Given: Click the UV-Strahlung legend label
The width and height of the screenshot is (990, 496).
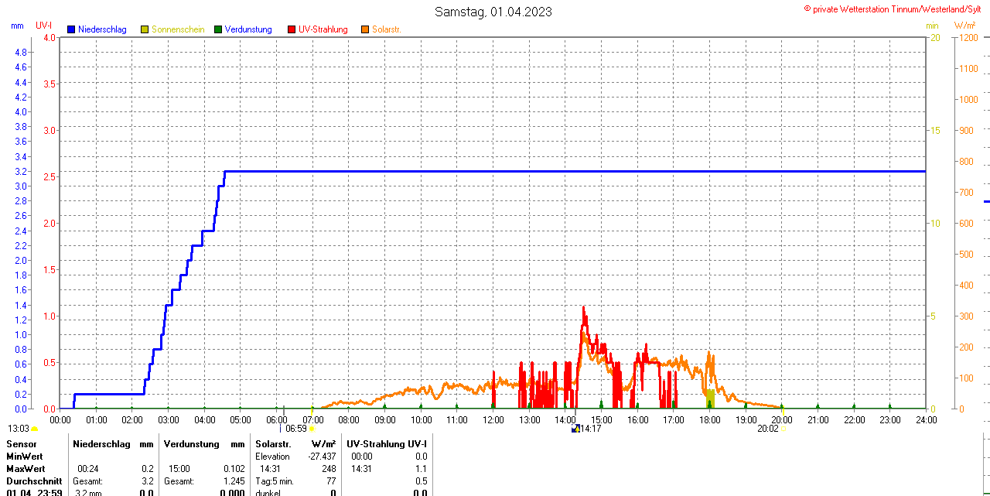Looking at the screenshot, I should [323, 29].
